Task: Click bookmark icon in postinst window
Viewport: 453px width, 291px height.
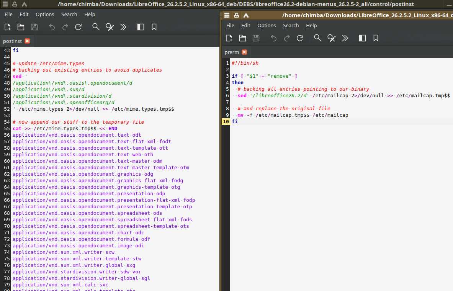Action: [x=154, y=27]
